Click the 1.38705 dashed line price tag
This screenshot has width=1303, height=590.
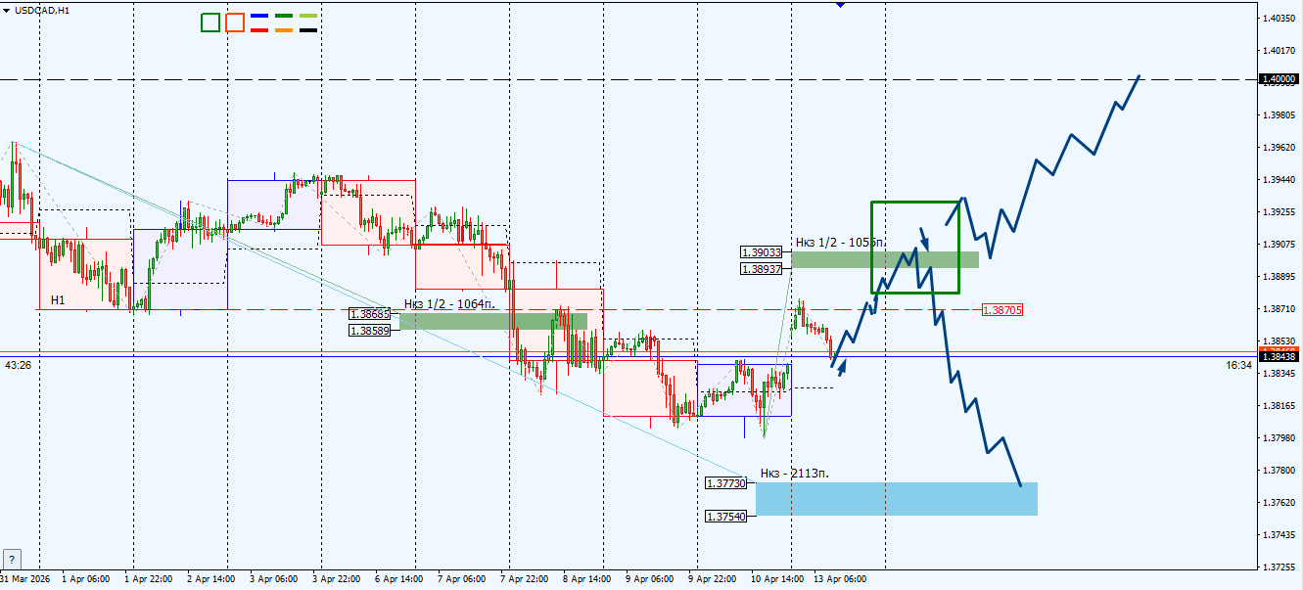[1001, 310]
